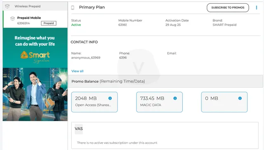This screenshot has width=264, height=150.
Task: Click the Promo Balance section header
Action: click(x=165, y=81)
